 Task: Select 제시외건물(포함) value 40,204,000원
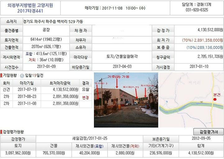pos(90,153)
